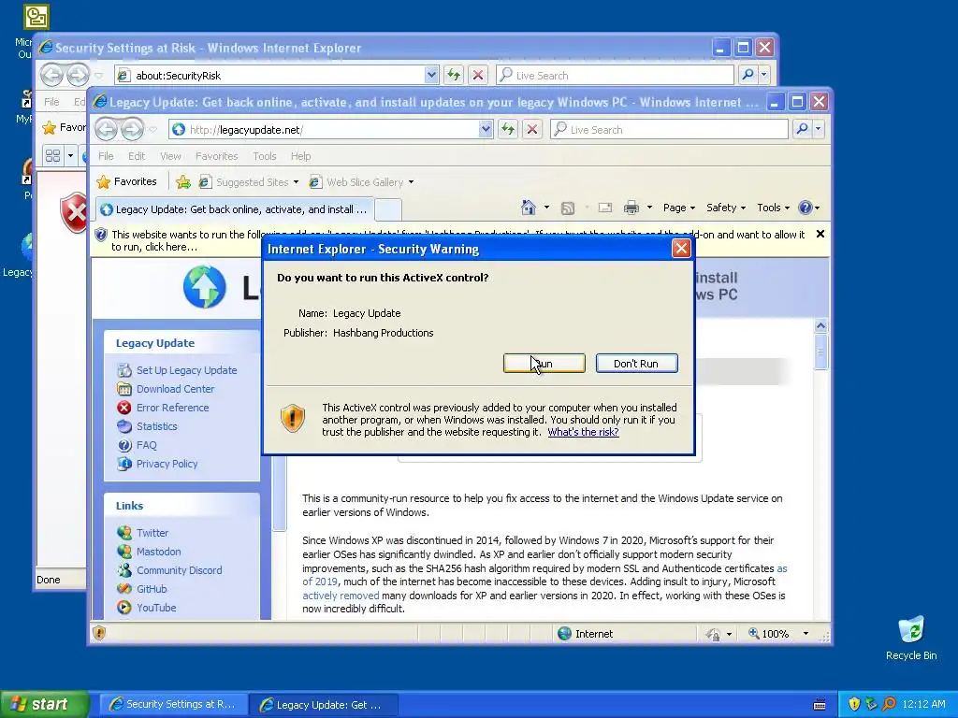Switch to Security Settings at Risk taskbar button

(x=173, y=704)
